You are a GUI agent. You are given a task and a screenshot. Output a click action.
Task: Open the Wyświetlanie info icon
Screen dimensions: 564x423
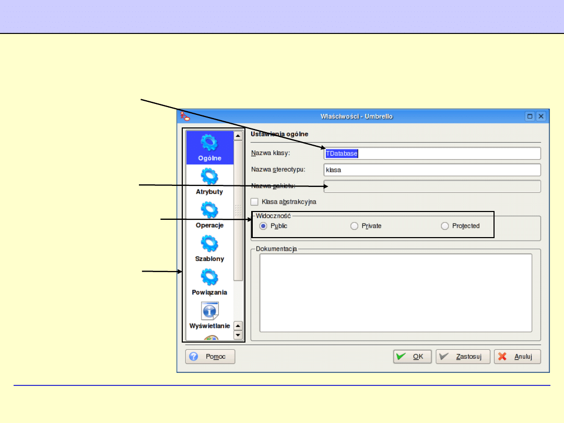pos(209,311)
